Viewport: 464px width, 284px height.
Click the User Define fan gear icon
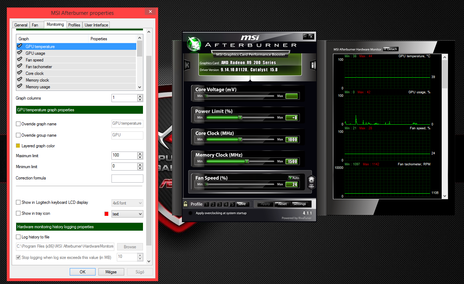click(311, 182)
